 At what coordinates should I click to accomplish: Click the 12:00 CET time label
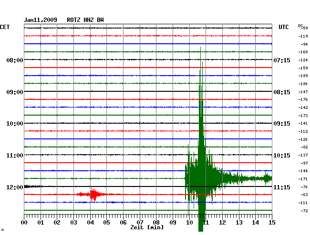click(15, 187)
